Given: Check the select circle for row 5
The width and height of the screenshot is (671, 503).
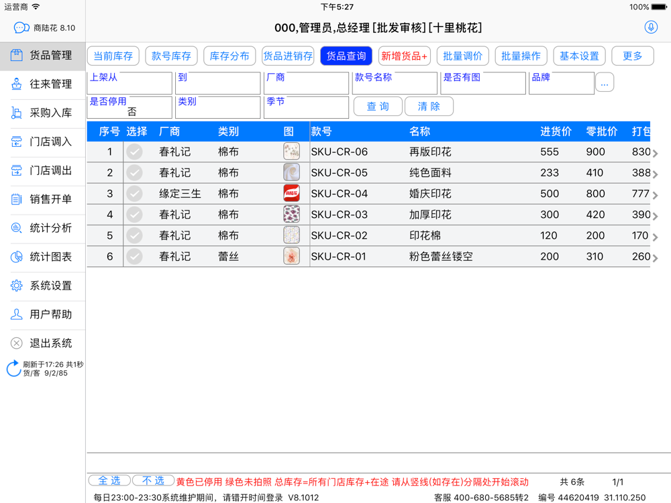Looking at the screenshot, I should [x=134, y=235].
